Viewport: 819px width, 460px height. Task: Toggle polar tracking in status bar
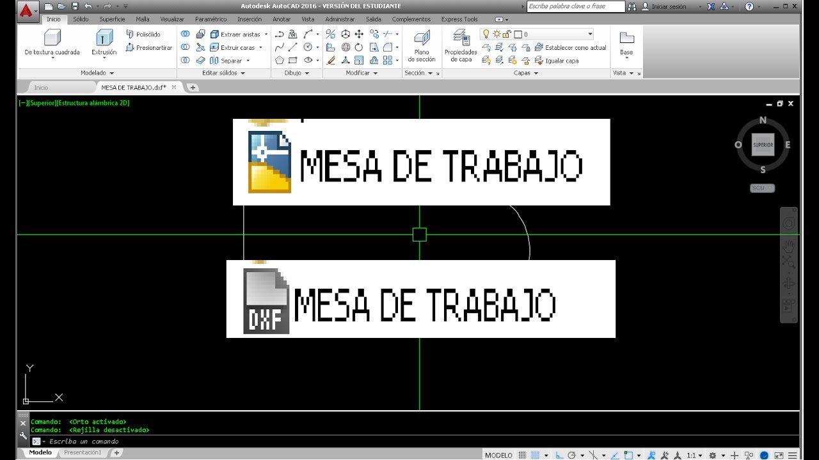(x=571, y=455)
